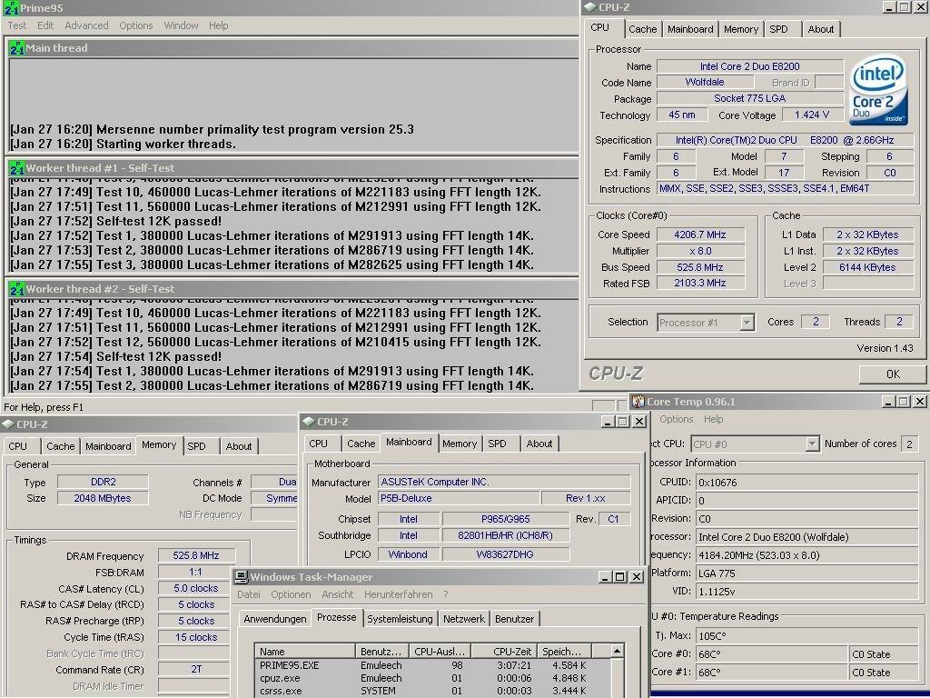Select Cache tab in the CPU-Z memory window
The width and height of the screenshot is (930, 698).
click(x=61, y=446)
